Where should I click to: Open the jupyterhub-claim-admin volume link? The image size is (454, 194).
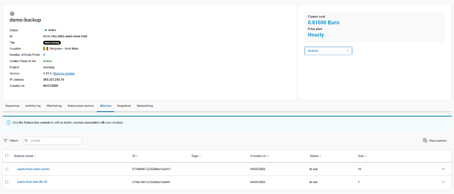pyautogui.click(x=33, y=169)
